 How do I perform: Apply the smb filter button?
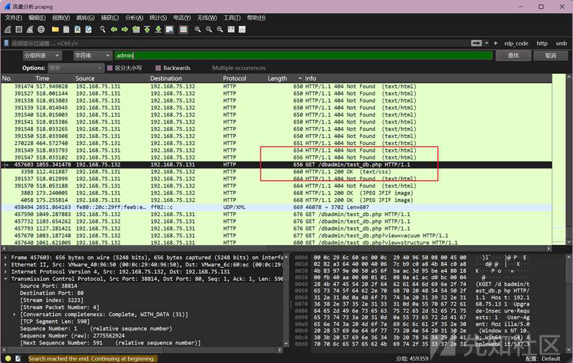click(x=561, y=43)
